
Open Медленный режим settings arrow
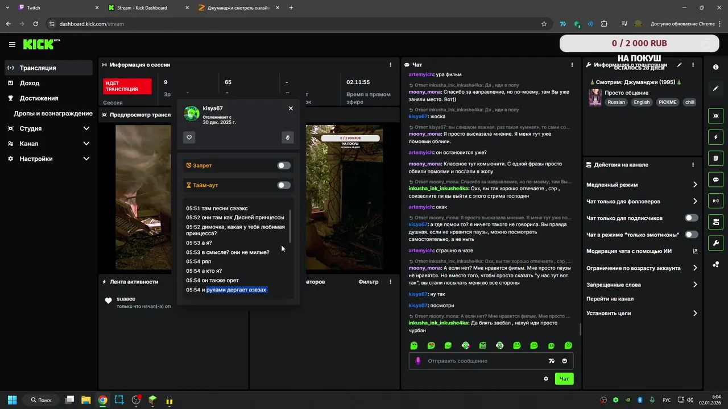[695, 185]
